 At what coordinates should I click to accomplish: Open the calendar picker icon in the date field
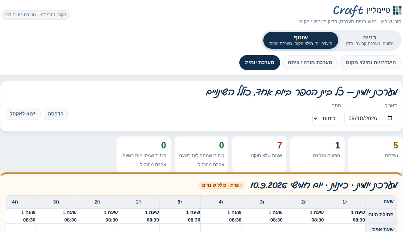[x=390, y=118]
